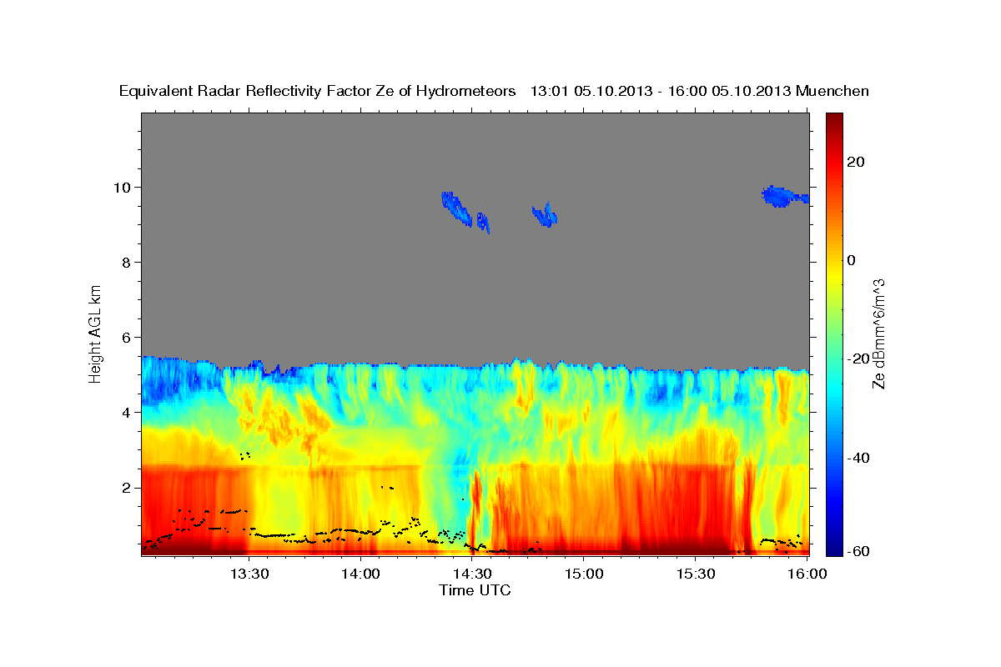The height and width of the screenshot is (667, 1001).
Task: Click the height tick label '4'
Action: (x=128, y=412)
